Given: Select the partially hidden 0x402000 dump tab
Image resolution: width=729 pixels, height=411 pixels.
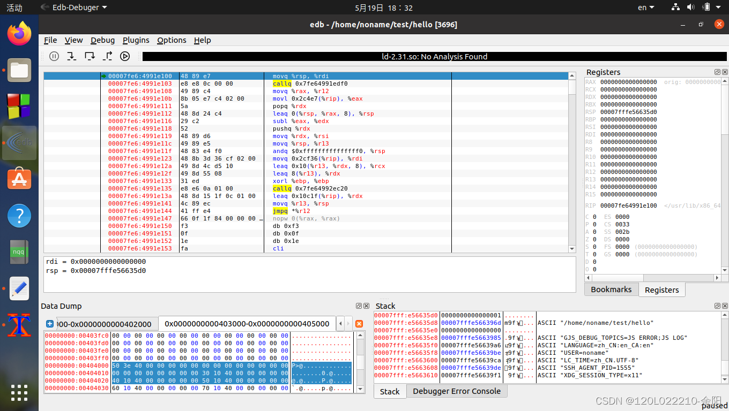Looking at the screenshot, I should [106, 324].
